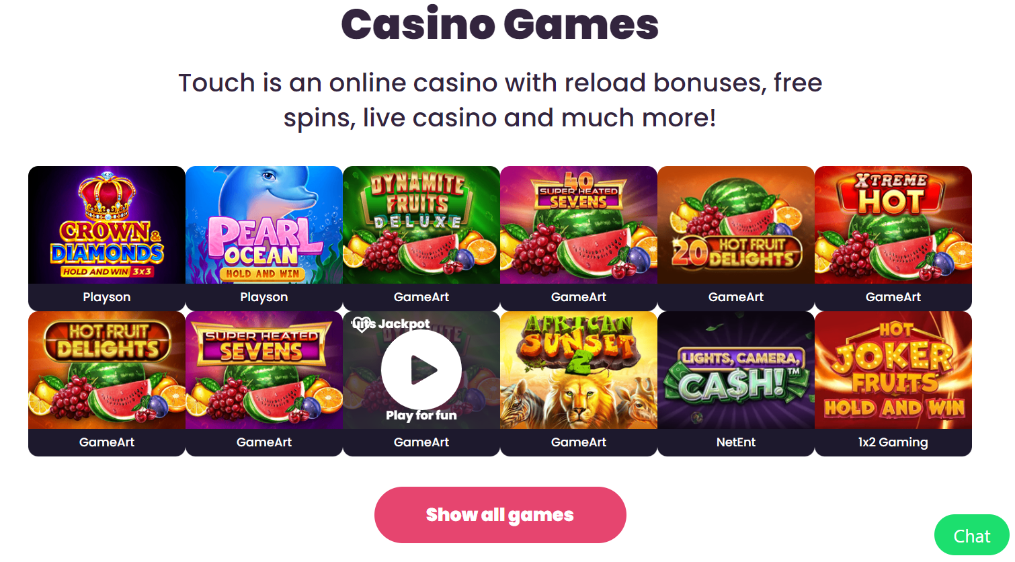Open the African Sunset 2 game
Image resolution: width=1015 pixels, height=562 pixels.
[x=579, y=370]
